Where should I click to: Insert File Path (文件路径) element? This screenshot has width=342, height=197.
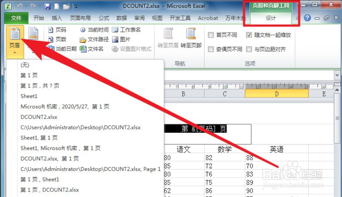coord(94,39)
